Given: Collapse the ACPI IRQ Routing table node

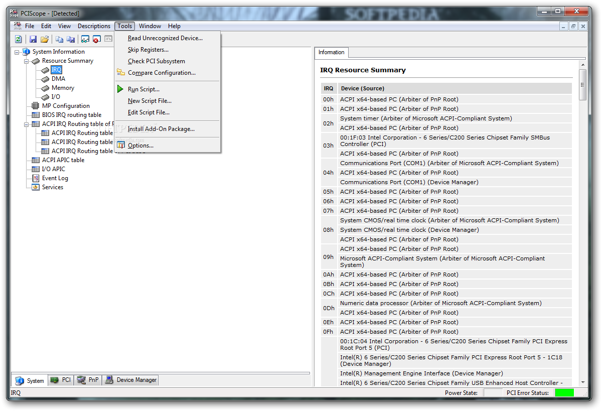Looking at the screenshot, I should [x=27, y=124].
